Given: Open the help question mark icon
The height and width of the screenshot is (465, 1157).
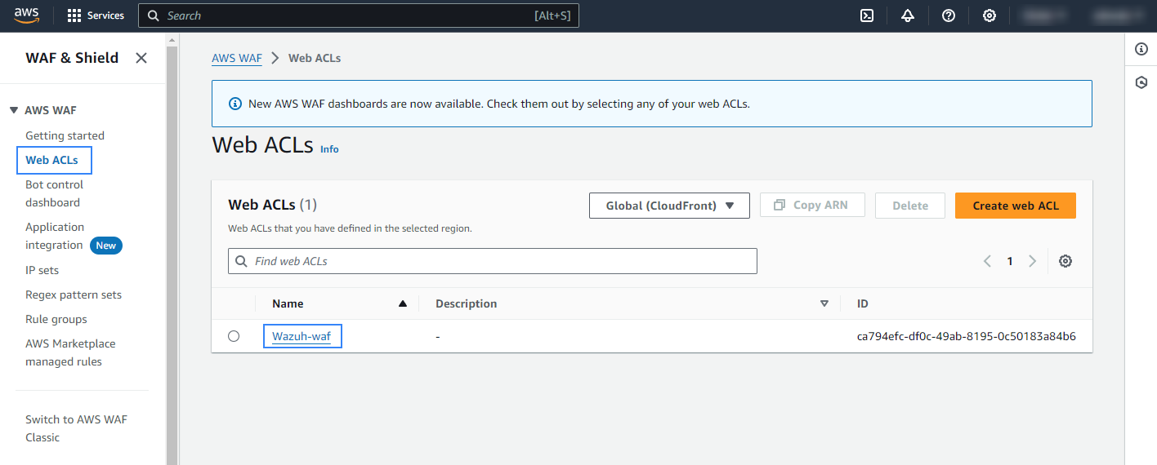Looking at the screenshot, I should point(949,15).
